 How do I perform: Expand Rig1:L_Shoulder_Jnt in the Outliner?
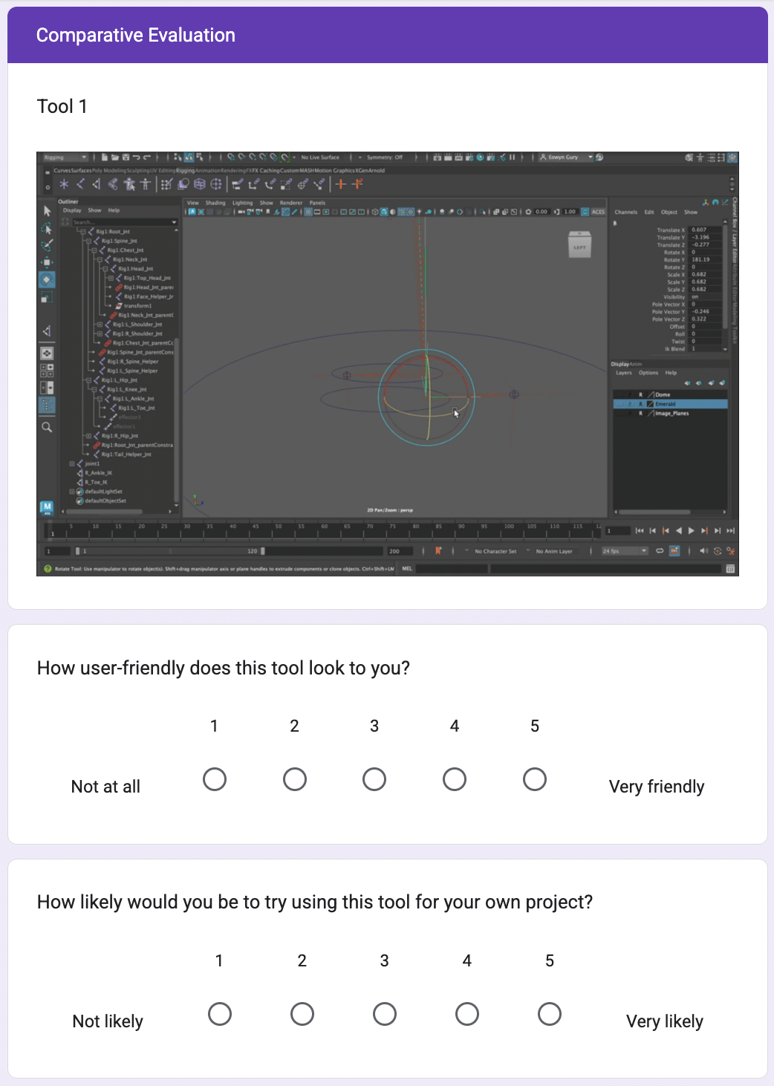pyautogui.click(x=100, y=325)
